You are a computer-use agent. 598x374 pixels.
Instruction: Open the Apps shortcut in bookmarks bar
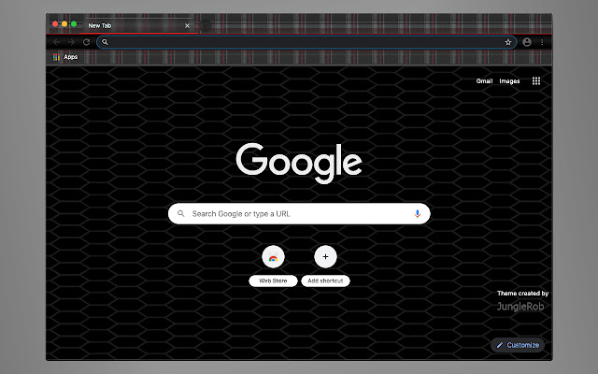coord(65,57)
